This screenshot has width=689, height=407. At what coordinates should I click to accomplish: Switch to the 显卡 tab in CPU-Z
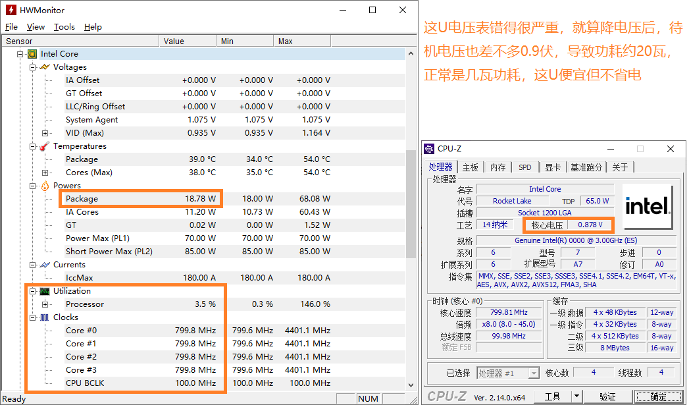pos(552,167)
